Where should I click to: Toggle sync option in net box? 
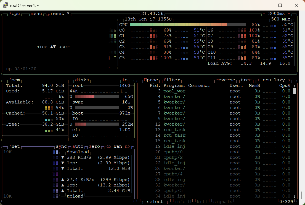pyautogui.click(x=61, y=146)
